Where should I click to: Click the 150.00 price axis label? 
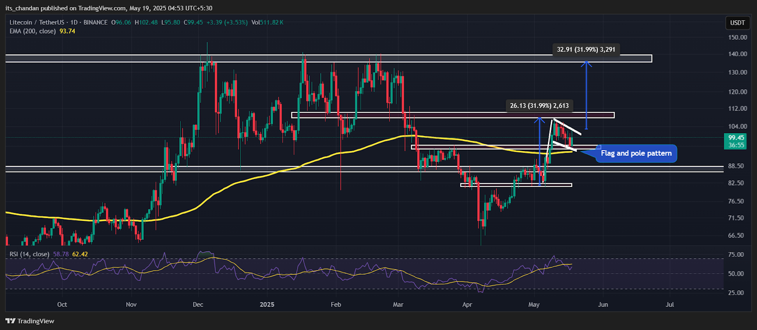[738, 37]
